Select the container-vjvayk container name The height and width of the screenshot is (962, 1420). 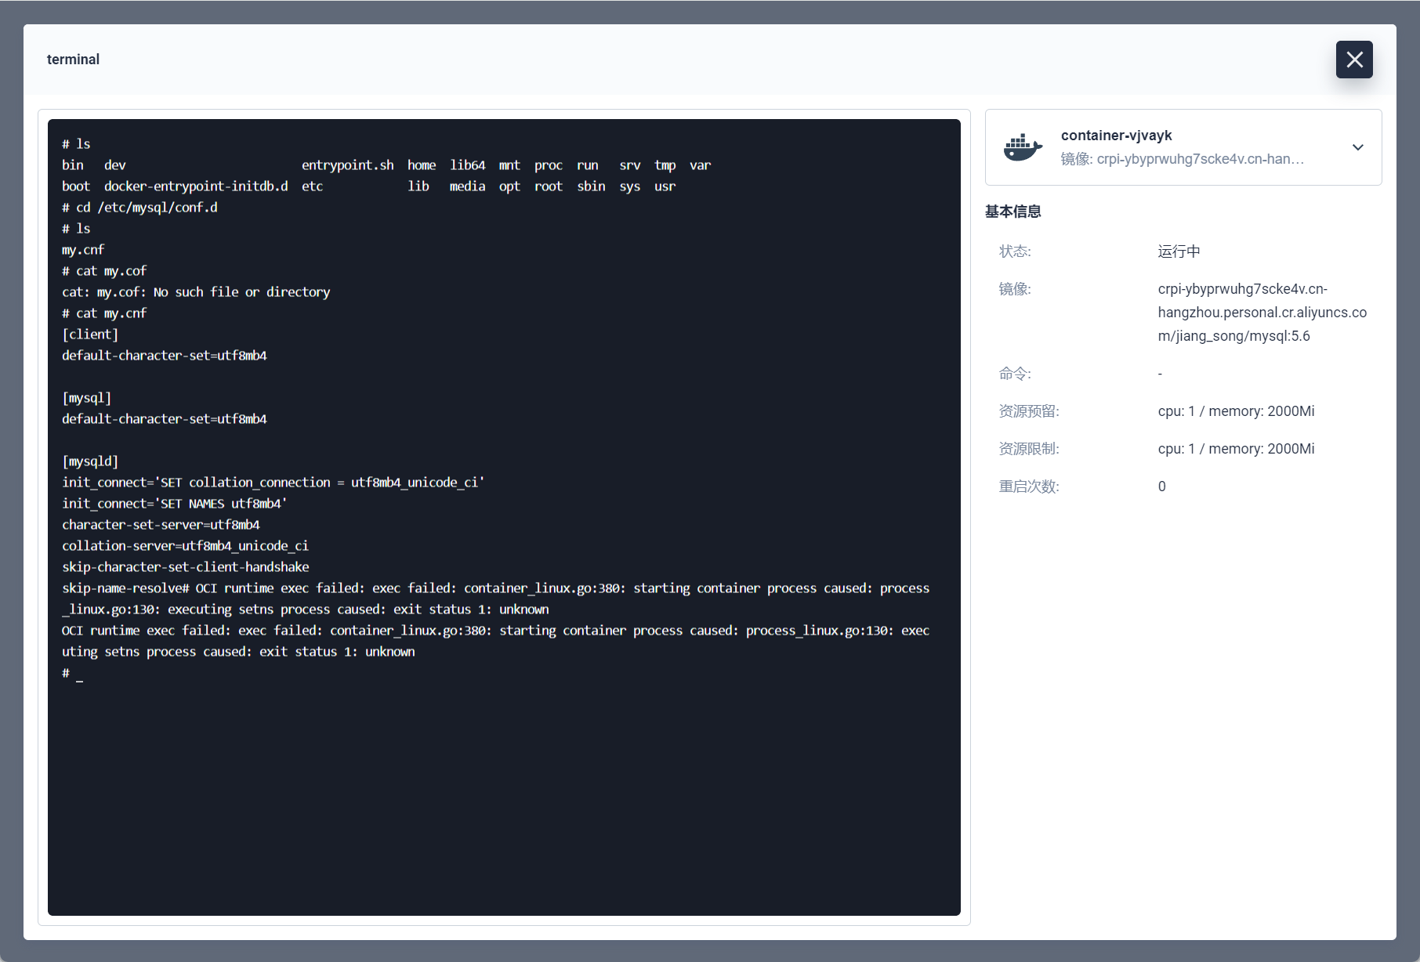[x=1116, y=136]
